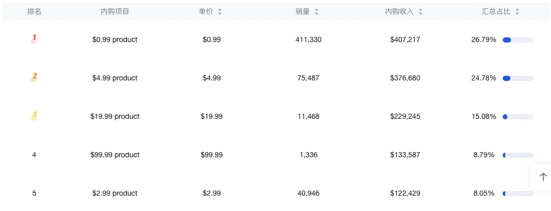Image resolution: width=551 pixels, height=211 pixels.
Task: Click the $99.99 product name
Action: click(115, 155)
